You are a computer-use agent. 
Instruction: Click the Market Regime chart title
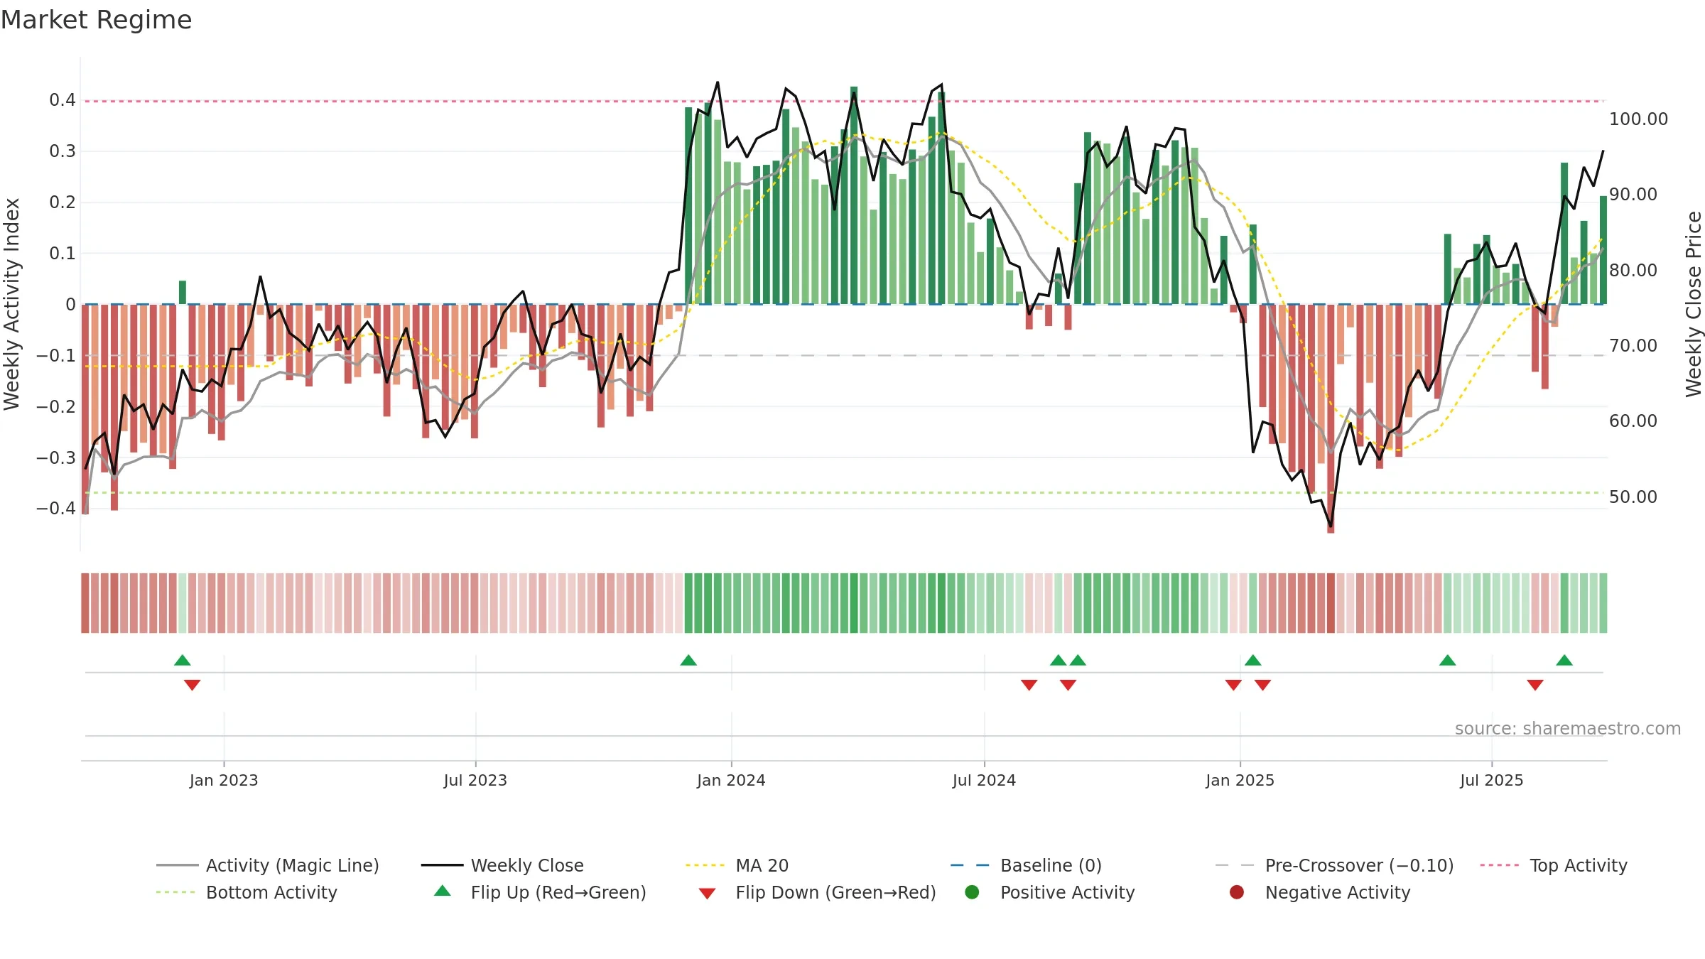96,20
